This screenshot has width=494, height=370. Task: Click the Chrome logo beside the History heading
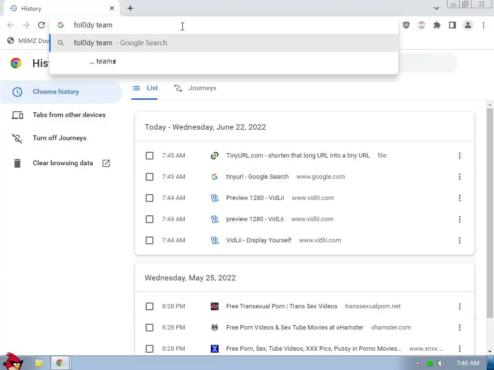coord(16,63)
